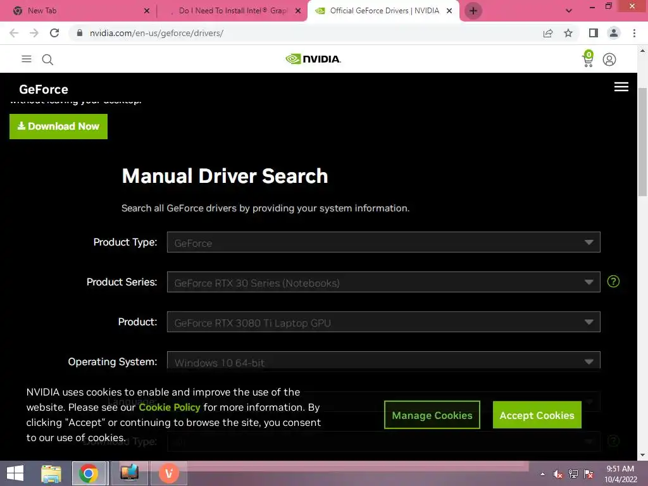Image resolution: width=648 pixels, height=486 pixels.
Task: Click the GeForce section title
Action: pyautogui.click(x=44, y=89)
